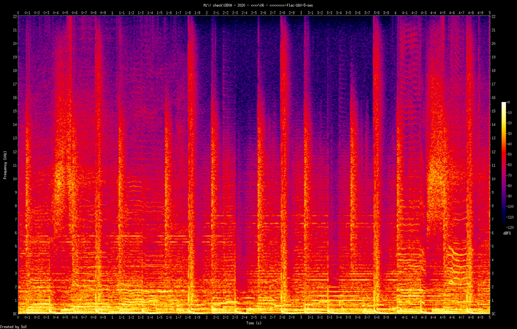This screenshot has height=329, width=517.
Task: Click the "Frequency (kHz)" axis label
Action: [x=5, y=164]
